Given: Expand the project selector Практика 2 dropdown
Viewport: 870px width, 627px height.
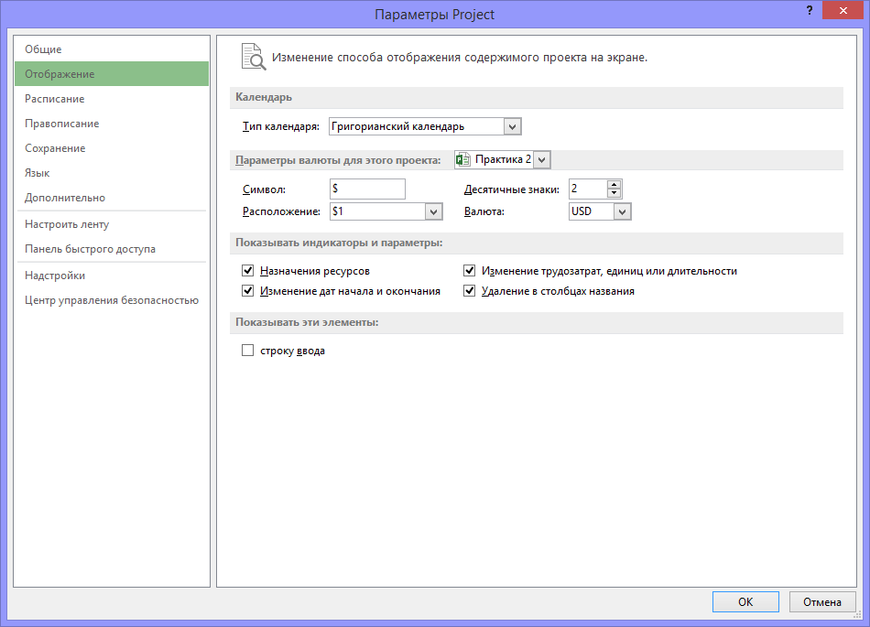Looking at the screenshot, I should click(x=541, y=159).
